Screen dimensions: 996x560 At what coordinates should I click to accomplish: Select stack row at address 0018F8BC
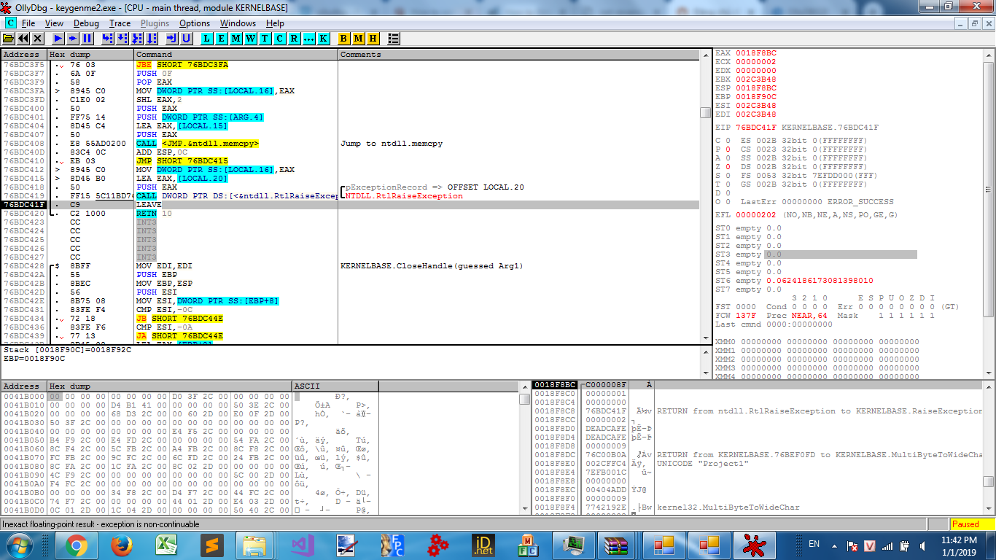click(758, 385)
